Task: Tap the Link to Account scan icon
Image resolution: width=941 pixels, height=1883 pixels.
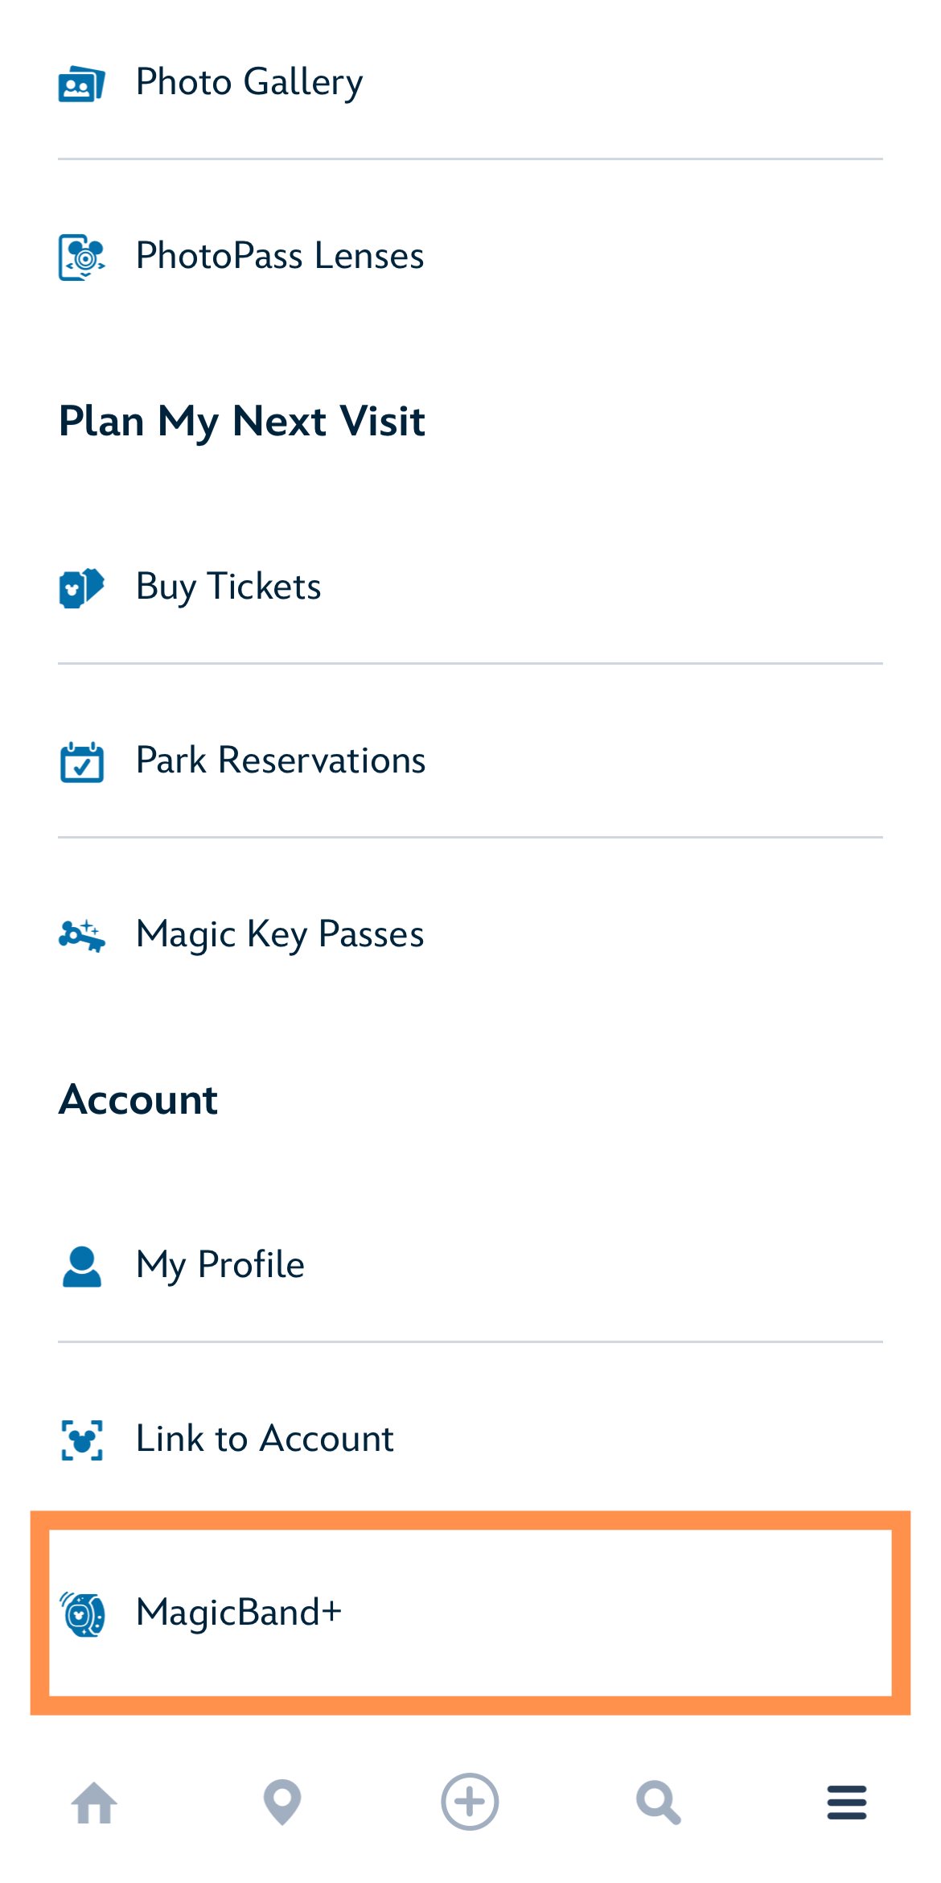Action: 81,1440
